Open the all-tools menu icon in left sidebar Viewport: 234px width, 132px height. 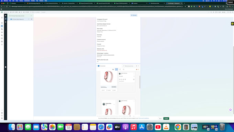click(2, 44)
